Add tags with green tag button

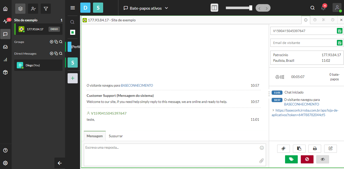tap(291, 159)
